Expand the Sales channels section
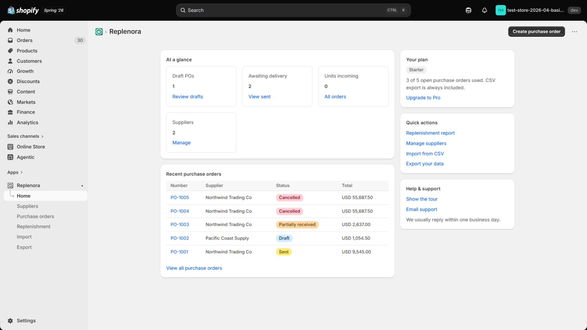This screenshot has height=330, width=587. point(25,136)
